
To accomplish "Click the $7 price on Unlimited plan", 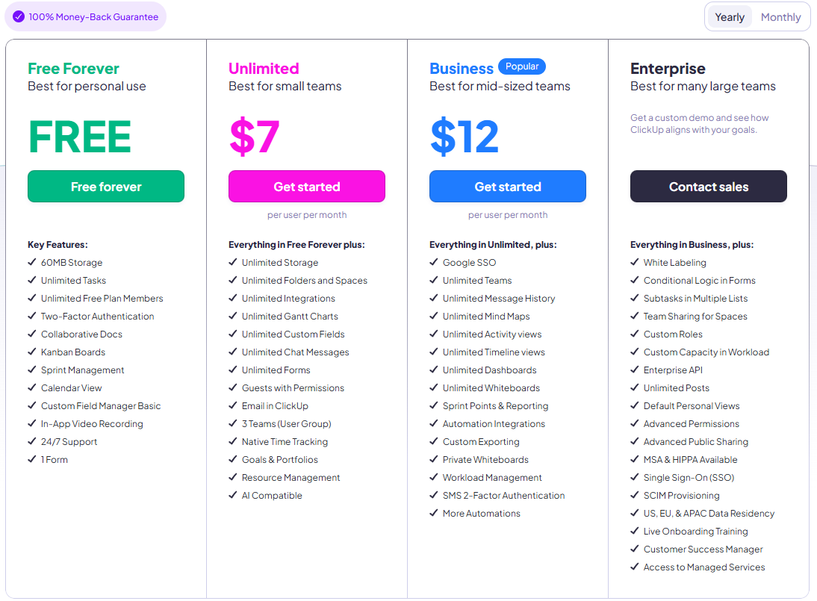I will tap(253, 137).
